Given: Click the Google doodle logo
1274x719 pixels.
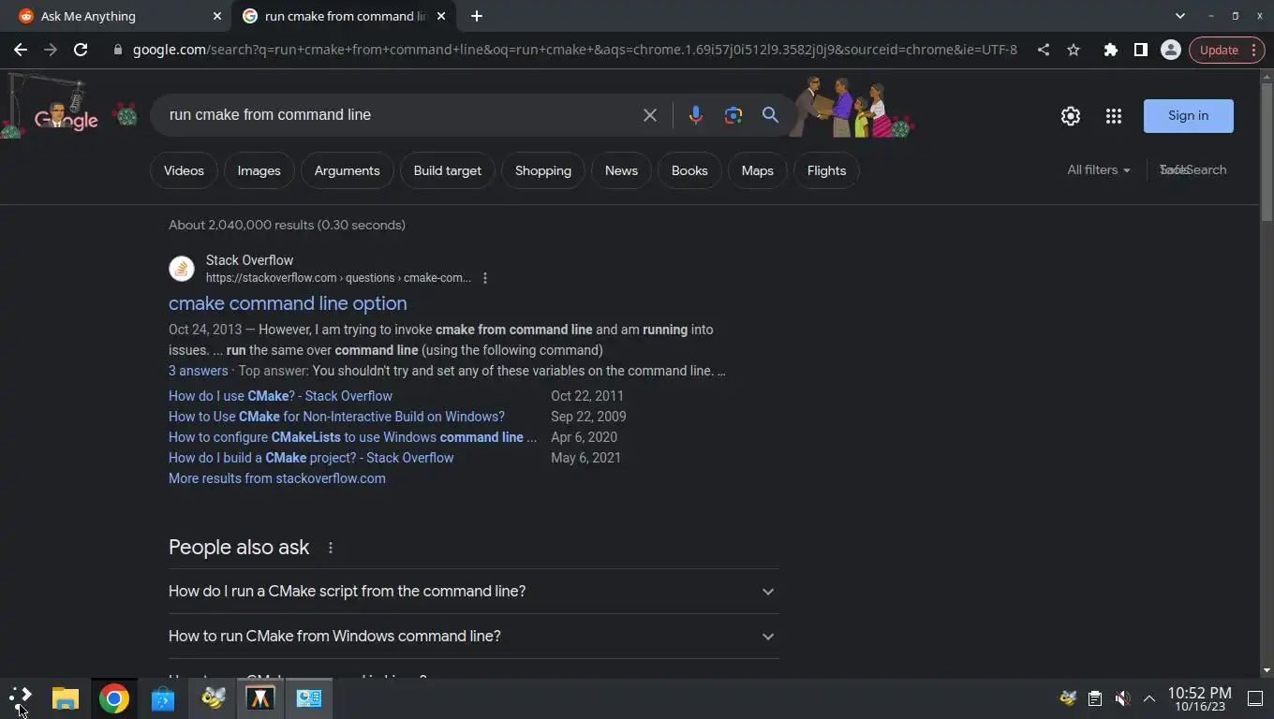Looking at the screenshot, I should [66, 117].
